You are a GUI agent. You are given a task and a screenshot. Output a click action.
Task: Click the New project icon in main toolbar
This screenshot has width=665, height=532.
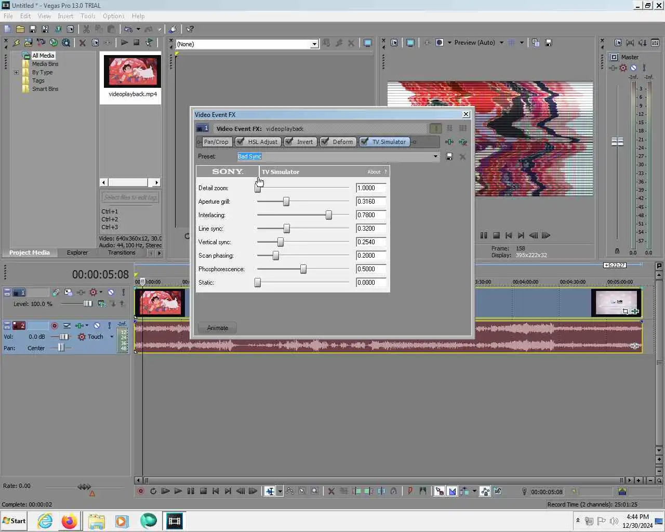point(7,29)
